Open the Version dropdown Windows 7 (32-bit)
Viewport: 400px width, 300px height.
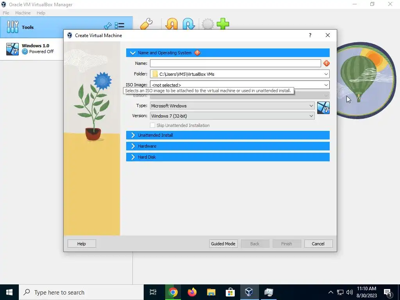coord(232,116)
